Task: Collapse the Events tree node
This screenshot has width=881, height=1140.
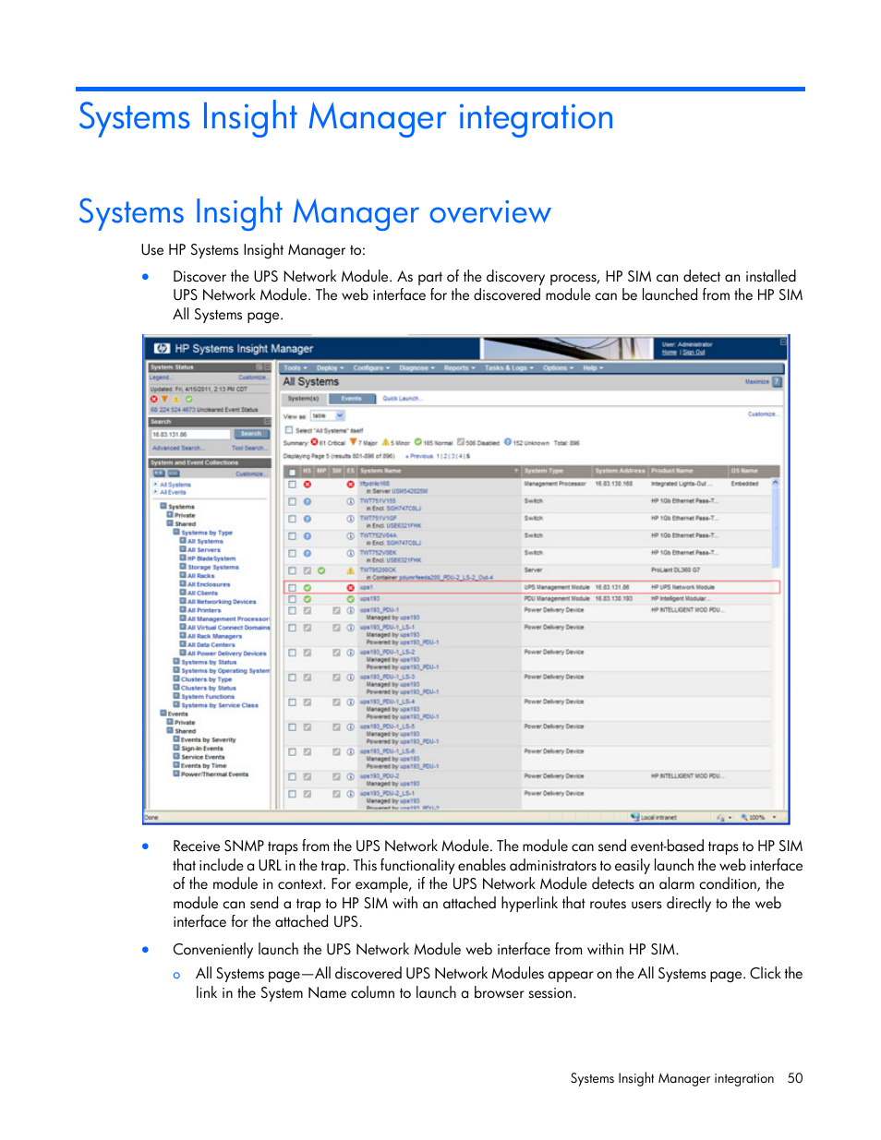Action: (x=163, y=714)
